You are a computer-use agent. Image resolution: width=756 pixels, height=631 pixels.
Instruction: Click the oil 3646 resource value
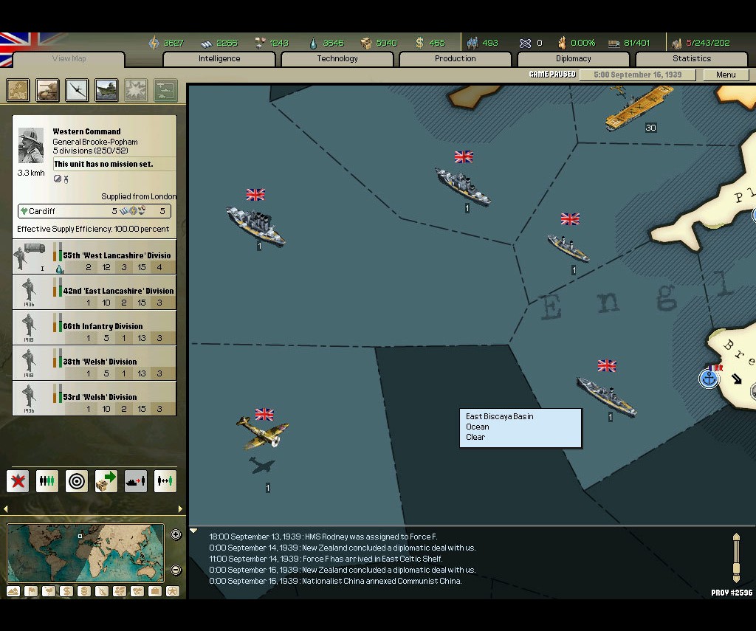pyautogui.click(x=333, y=43)
